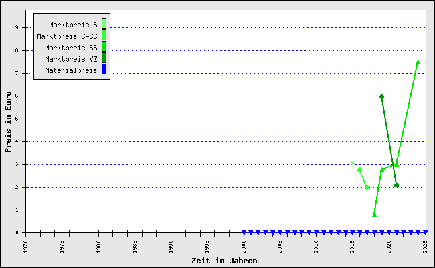Click the Marktpreis SS legend color swatch
Viewport: 435px width, 268px height.
(x=104, y=46)
